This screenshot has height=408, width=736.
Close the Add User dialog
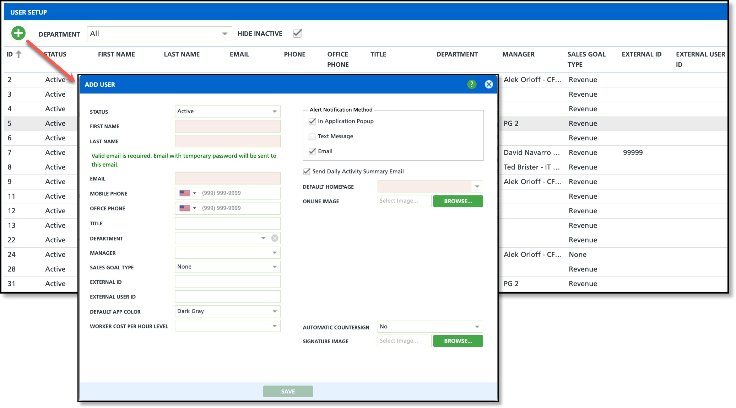coord(489,84)
